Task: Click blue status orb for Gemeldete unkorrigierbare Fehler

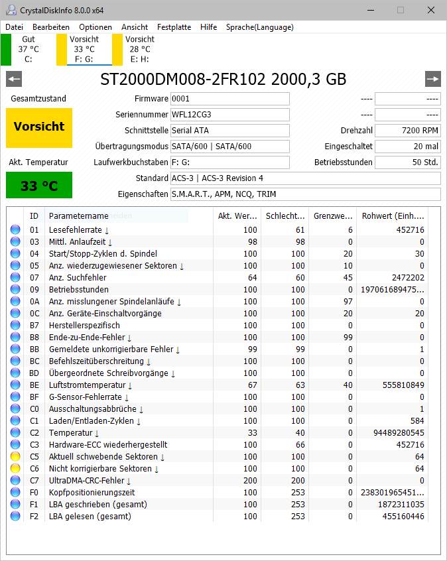Action: [x=15, y=349]
